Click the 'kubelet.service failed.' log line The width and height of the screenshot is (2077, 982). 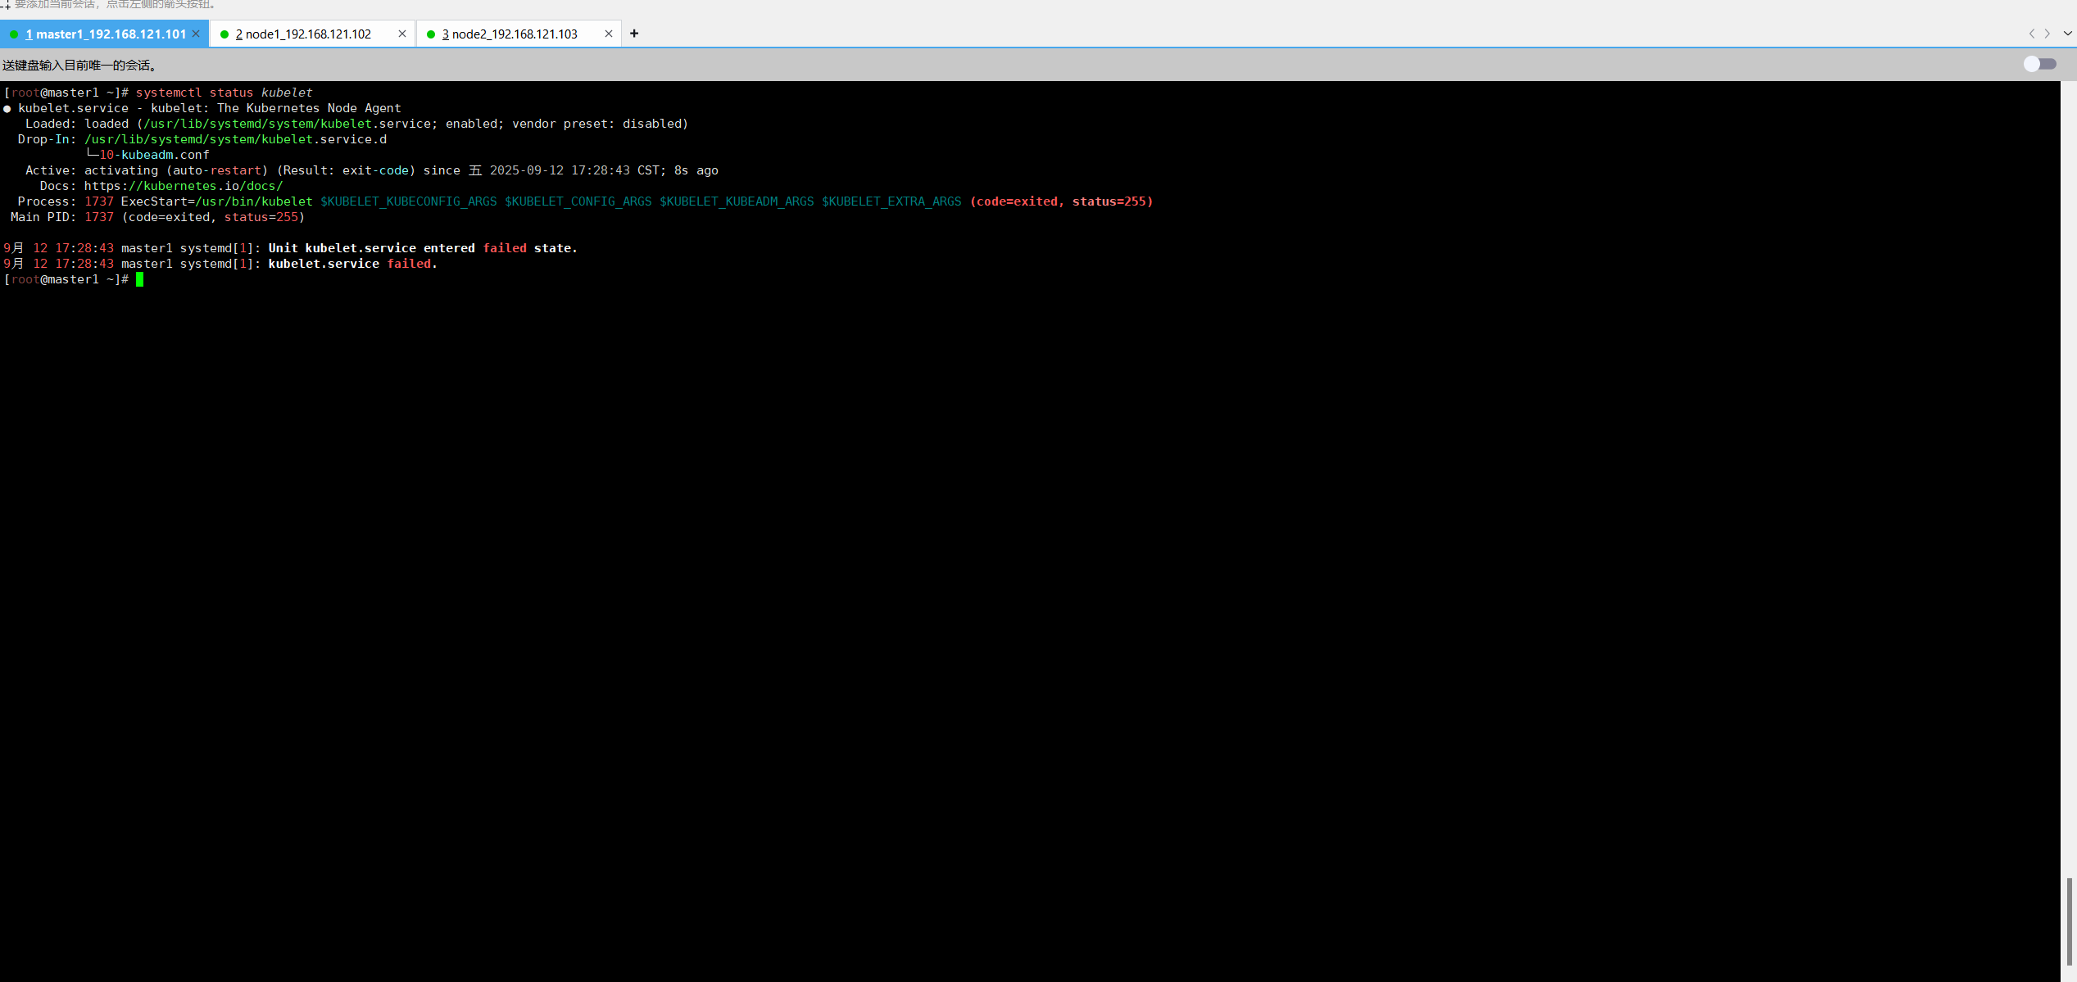click(x=353, y=264)
